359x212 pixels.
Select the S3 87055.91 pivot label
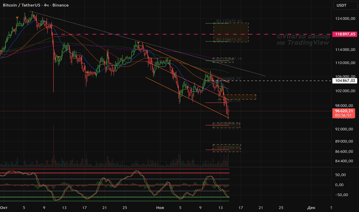pyautogui.click(x=229, y=147)
